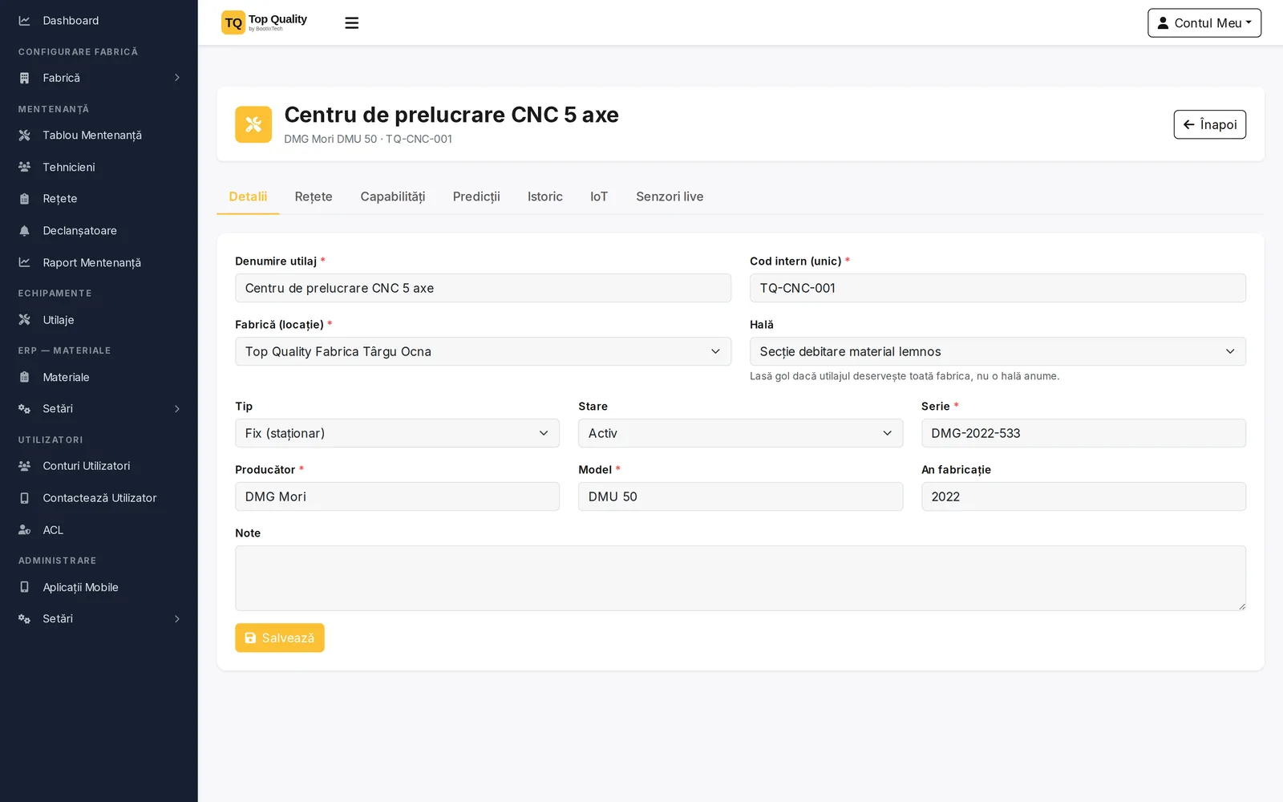The image size is (1283, 802).
Task: Click inside the Note textarea
Action: (740, 578)
